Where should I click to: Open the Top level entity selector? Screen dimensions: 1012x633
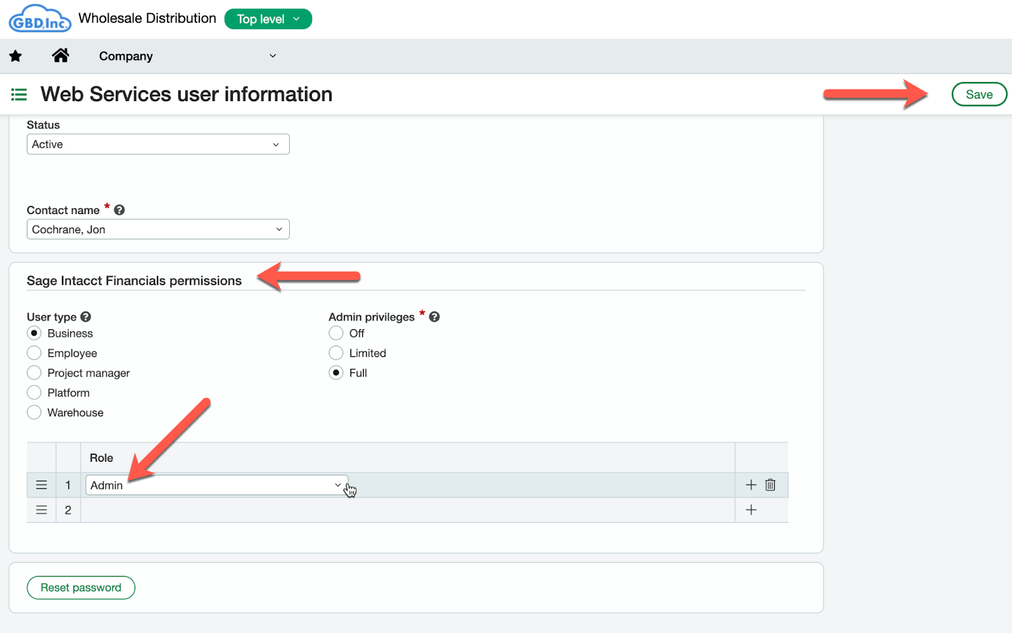click(x=268, y=19)
